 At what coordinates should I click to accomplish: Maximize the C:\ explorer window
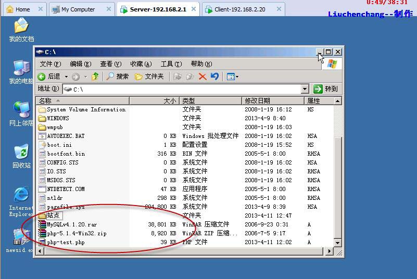click(x=328, y=52)
